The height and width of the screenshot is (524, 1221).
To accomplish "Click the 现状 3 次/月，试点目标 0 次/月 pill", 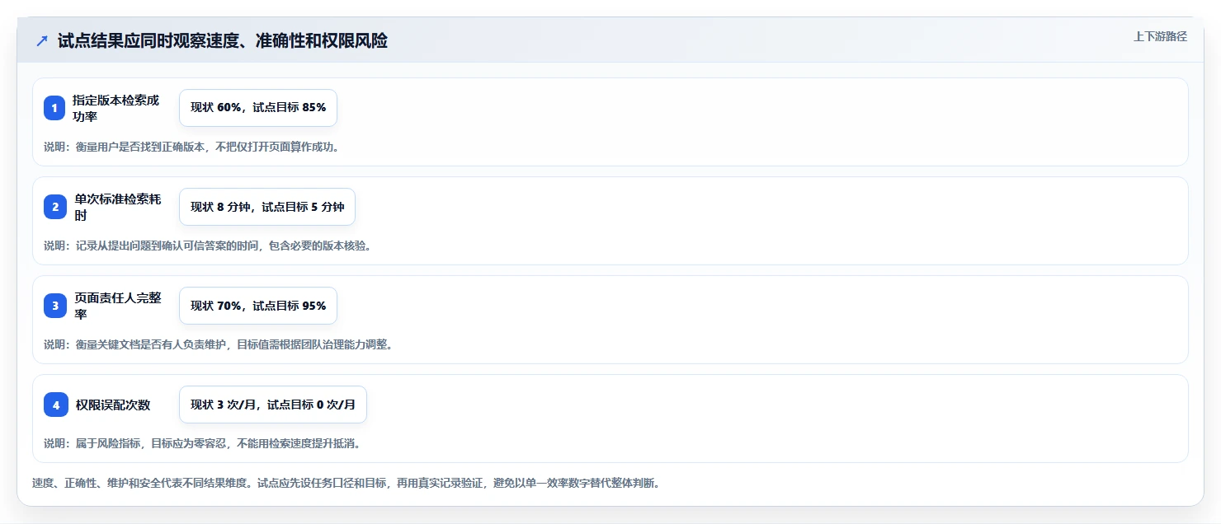I will click(x=273, y=405).
